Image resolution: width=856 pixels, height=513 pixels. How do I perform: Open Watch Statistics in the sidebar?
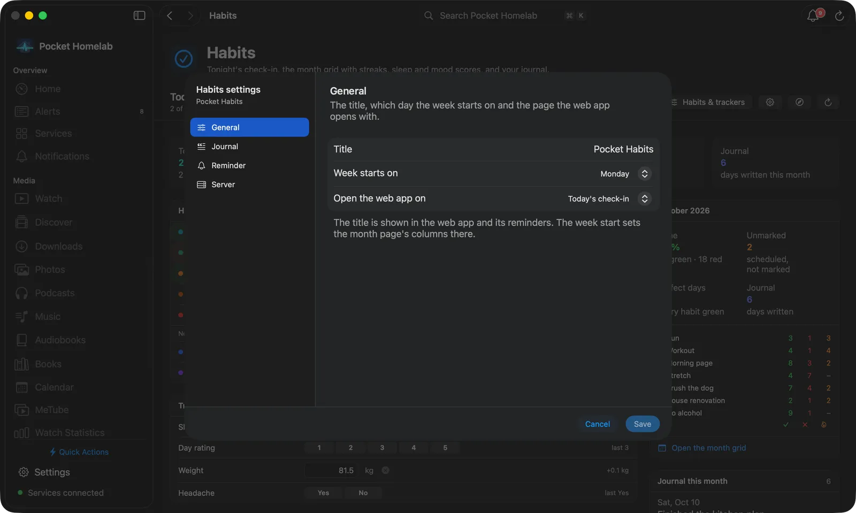pos(79,433)
